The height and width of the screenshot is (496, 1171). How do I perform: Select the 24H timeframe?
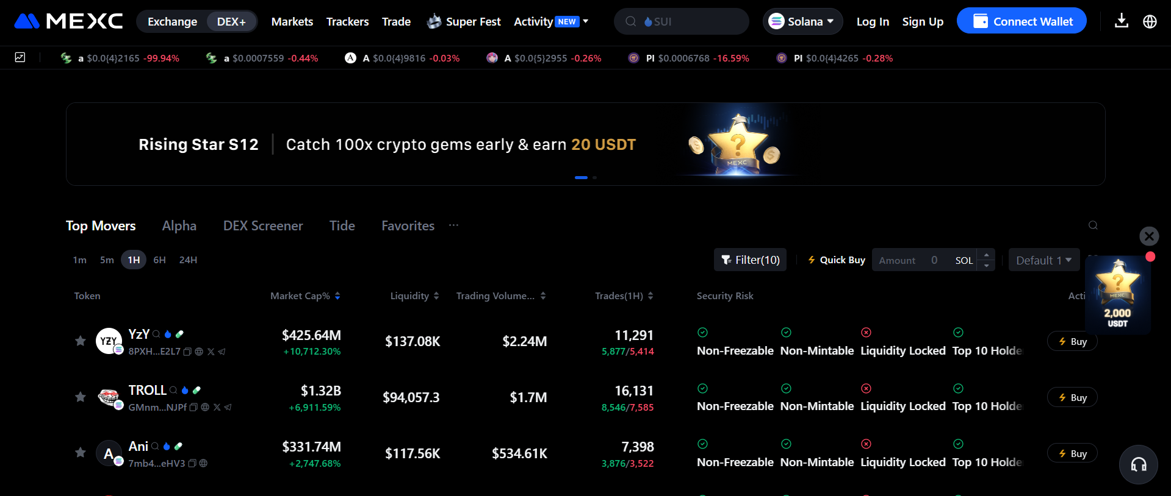point(188,260)
